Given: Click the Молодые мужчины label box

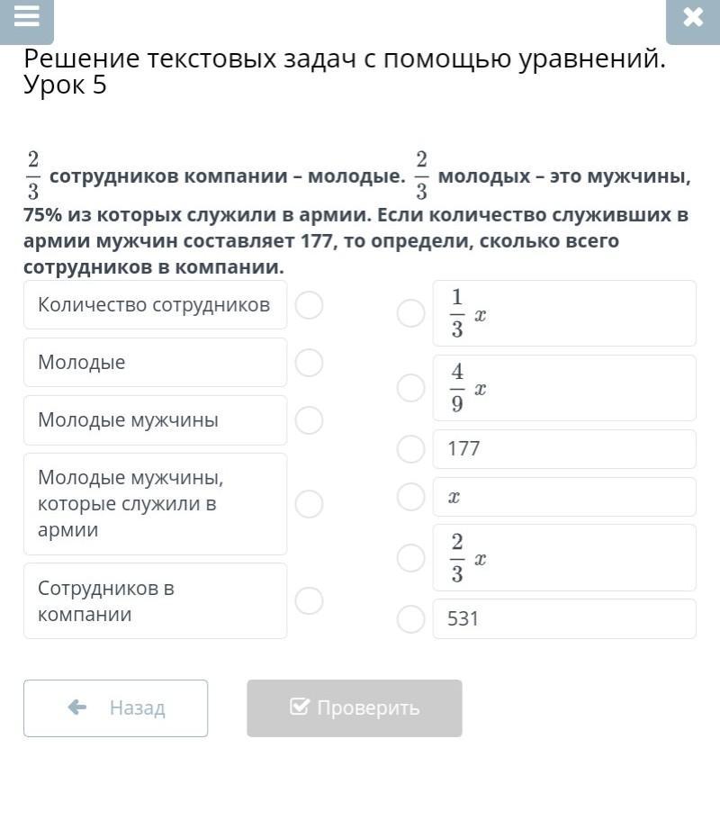Looking at the screenshot, I should [x=156, y=420].
